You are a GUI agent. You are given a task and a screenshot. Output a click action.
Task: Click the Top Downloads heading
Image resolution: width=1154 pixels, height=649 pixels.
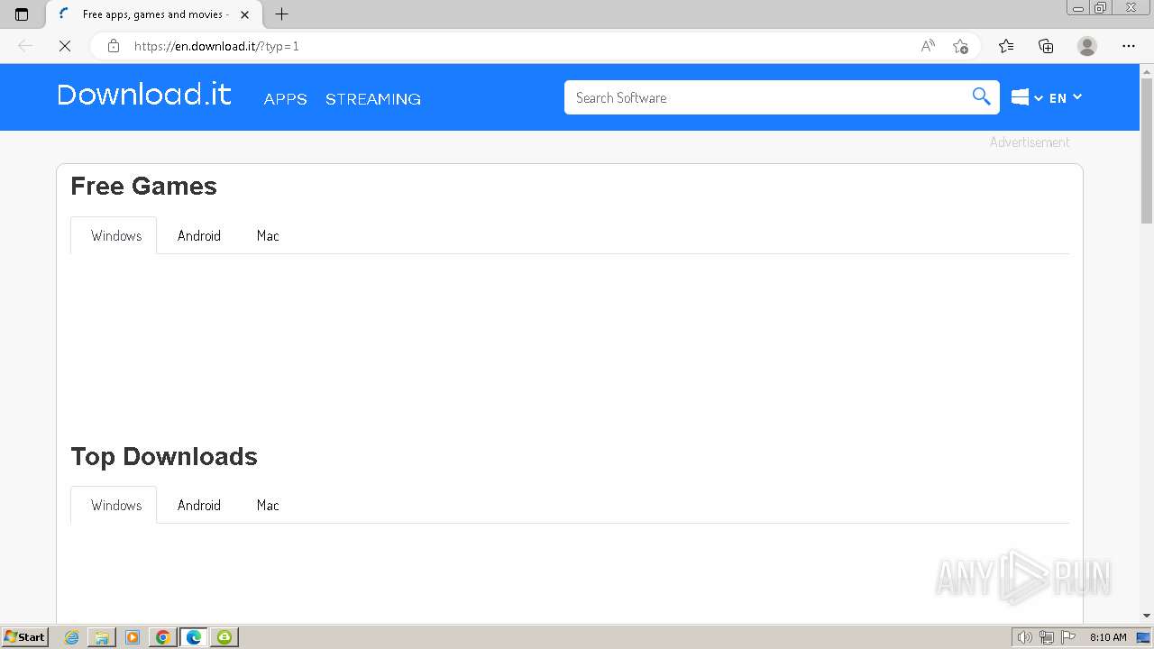[164, 457]
